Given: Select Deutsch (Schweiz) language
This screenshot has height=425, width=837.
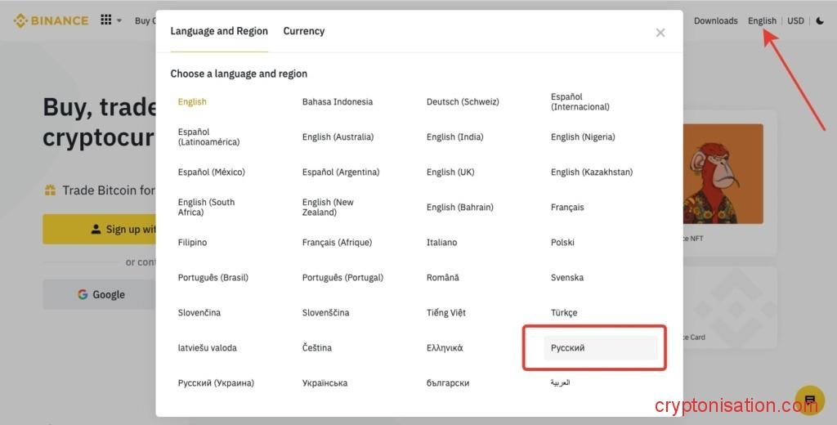Looking at the screenshot, I should click(463, 102).
